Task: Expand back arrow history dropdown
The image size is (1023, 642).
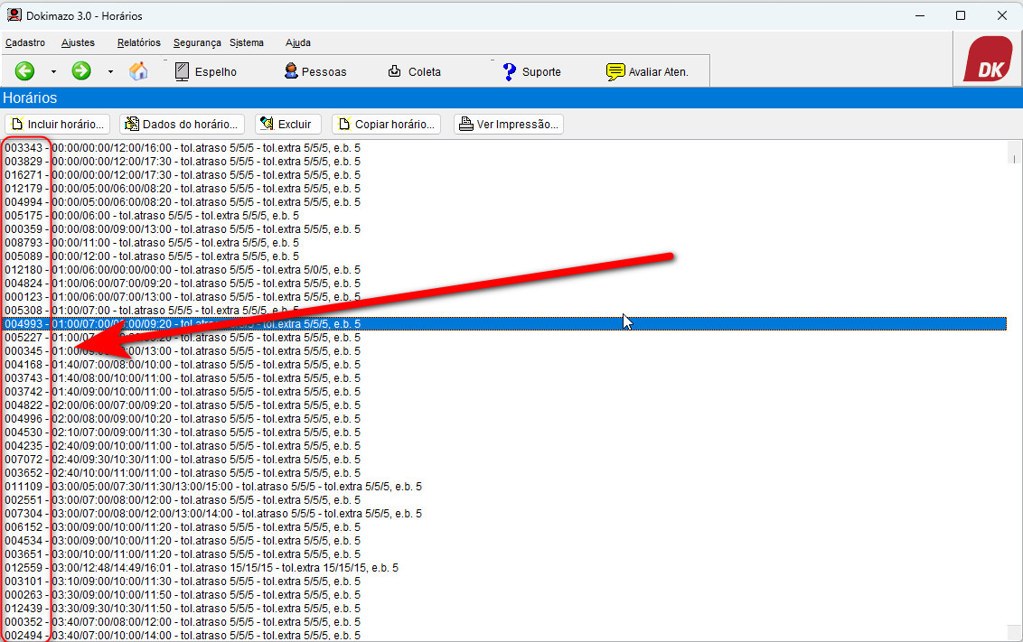Action: coord(53,72)
